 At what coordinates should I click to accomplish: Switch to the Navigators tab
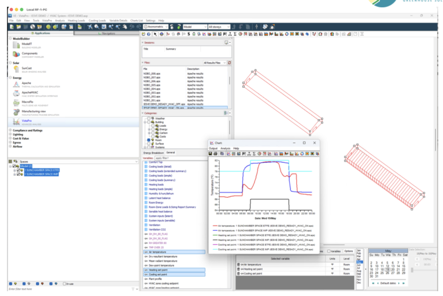point(107,33)
